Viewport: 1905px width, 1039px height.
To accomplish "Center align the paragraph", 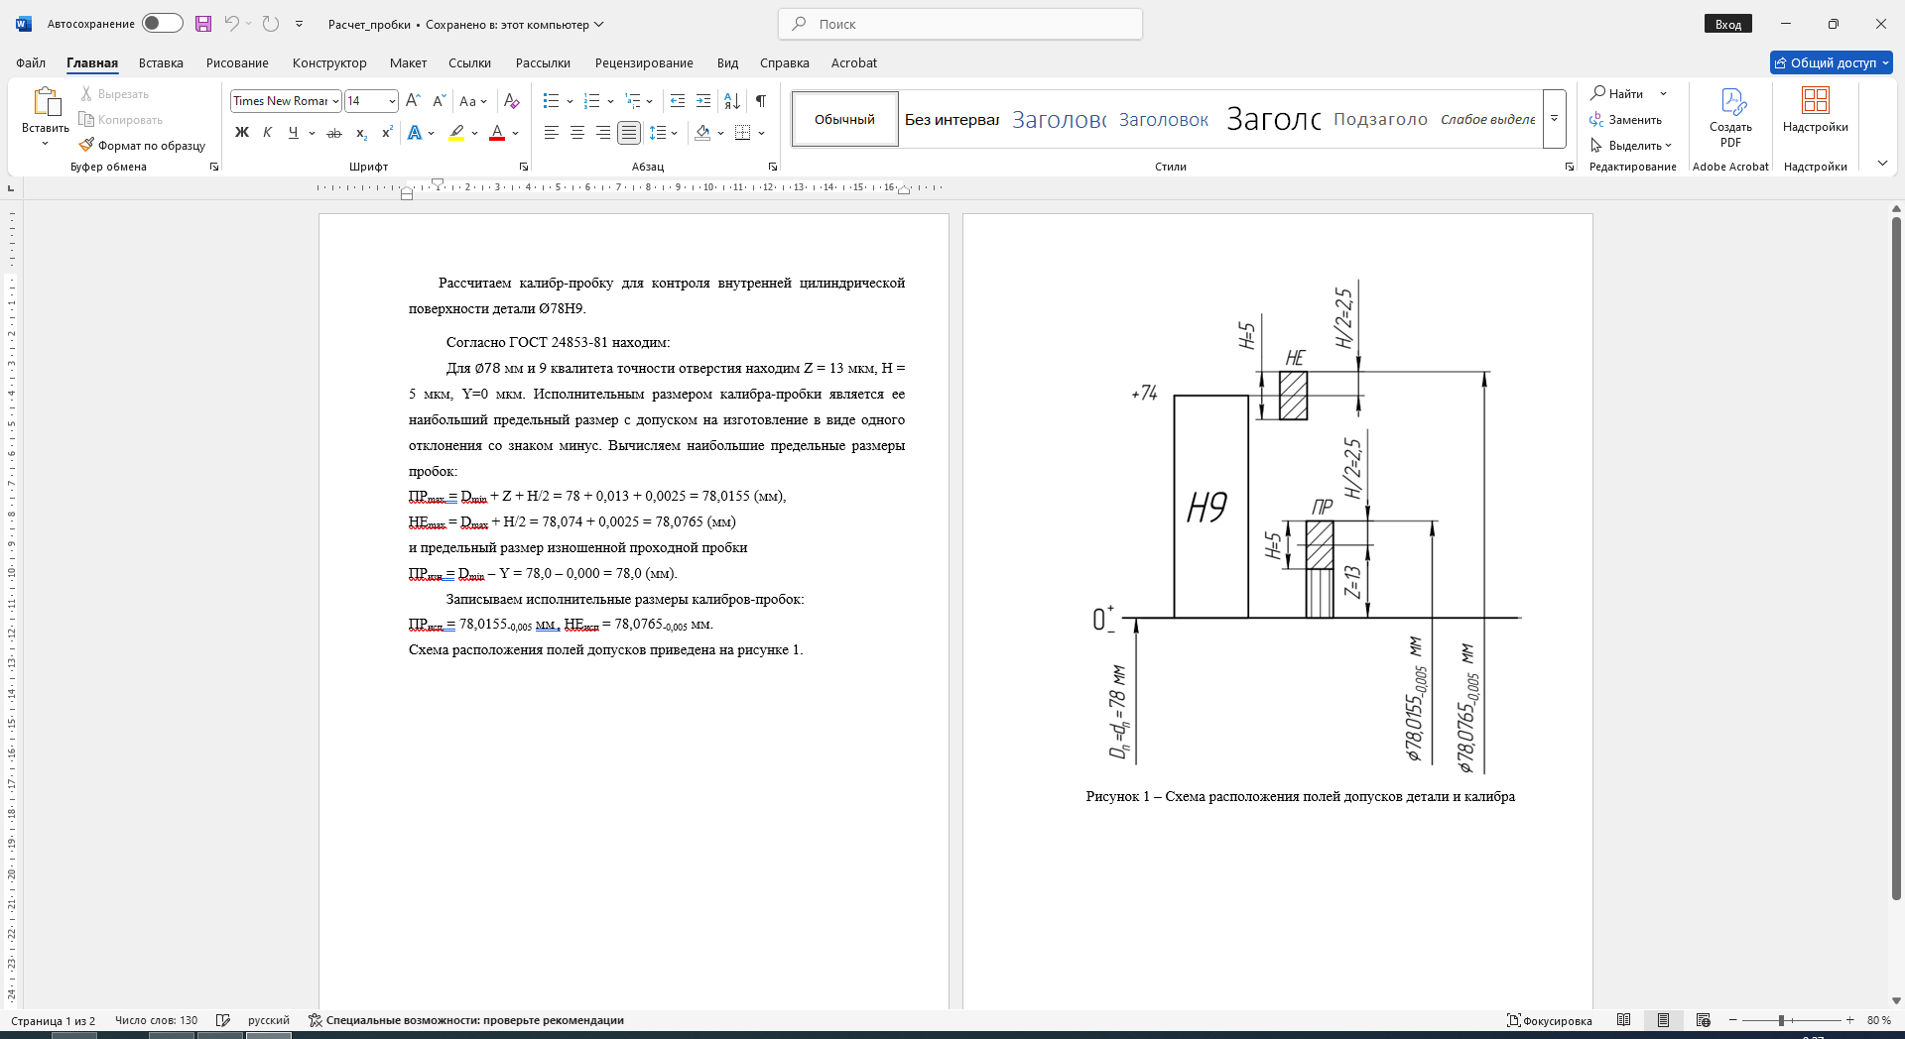I will (577, 133).
